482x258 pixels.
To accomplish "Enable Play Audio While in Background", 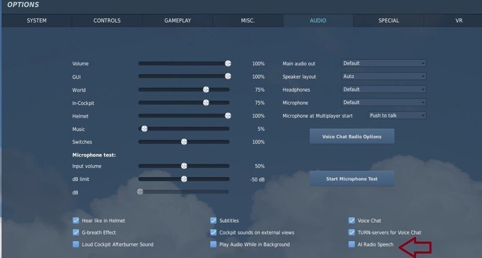I will [x=214, y=244].
